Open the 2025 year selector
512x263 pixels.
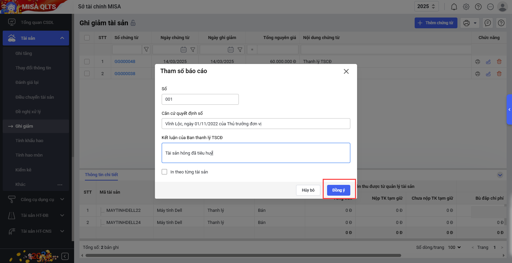[426, 6]
